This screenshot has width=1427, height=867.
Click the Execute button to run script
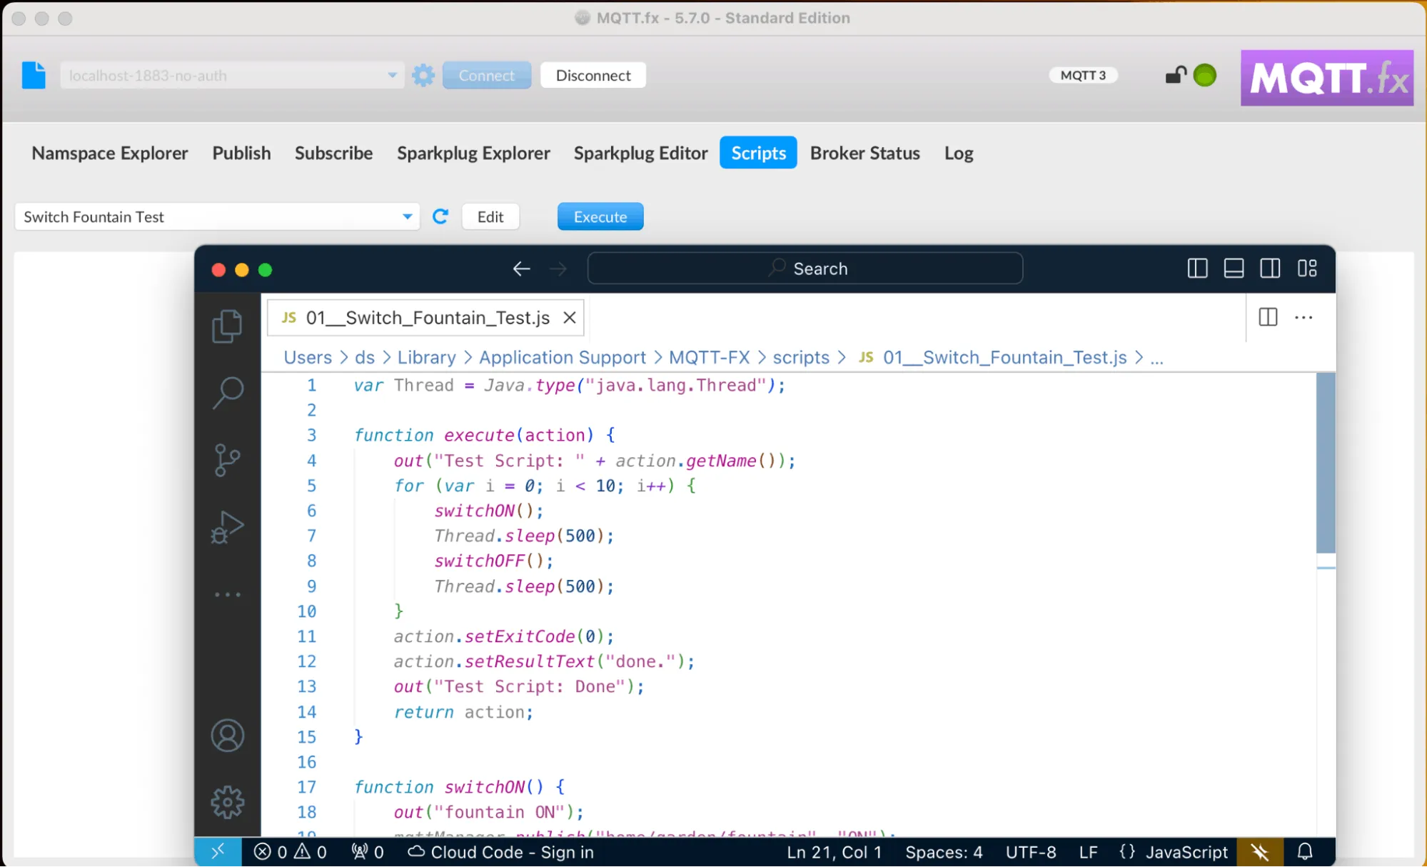[600, 216]
